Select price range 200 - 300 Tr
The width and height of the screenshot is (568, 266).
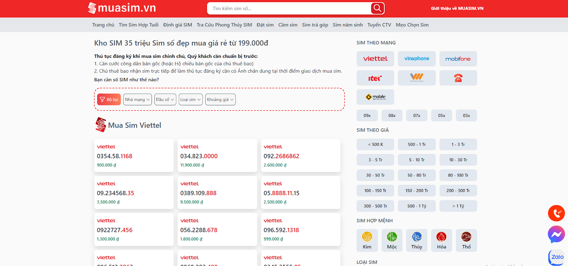coord(458,190)
